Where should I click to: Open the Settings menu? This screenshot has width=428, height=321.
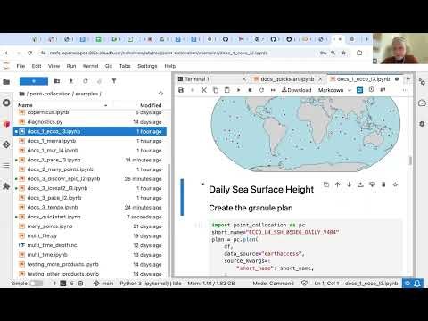(147, 66)
